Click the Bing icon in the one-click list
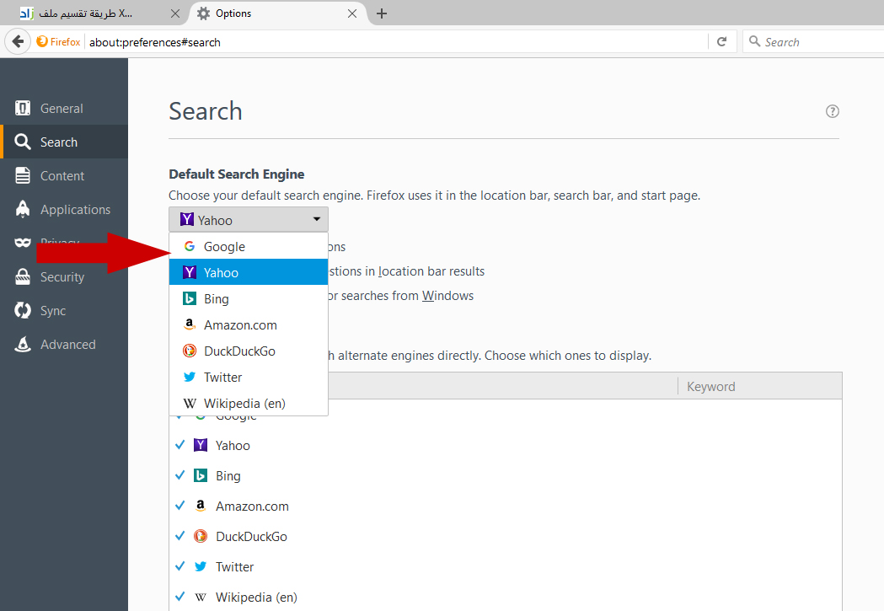884x611 pixels. 200,475
